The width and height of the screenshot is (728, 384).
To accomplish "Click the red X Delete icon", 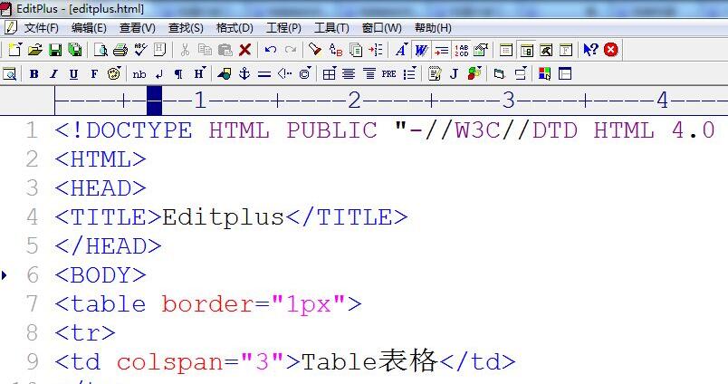I will pyautogui.click(x=244, y=50).
